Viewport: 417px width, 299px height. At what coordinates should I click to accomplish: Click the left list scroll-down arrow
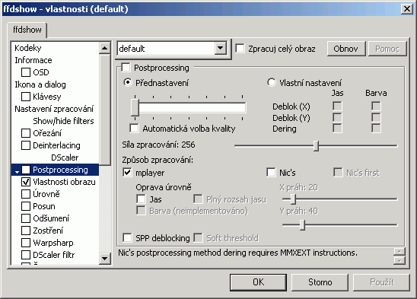pyautogui.click(x=105, y=259)
